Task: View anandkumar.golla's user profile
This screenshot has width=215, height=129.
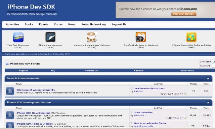Action: [x=143, y=126]
